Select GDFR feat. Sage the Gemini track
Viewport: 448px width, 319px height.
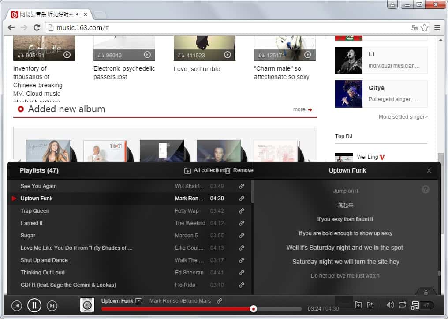click(x=68, y=285)
